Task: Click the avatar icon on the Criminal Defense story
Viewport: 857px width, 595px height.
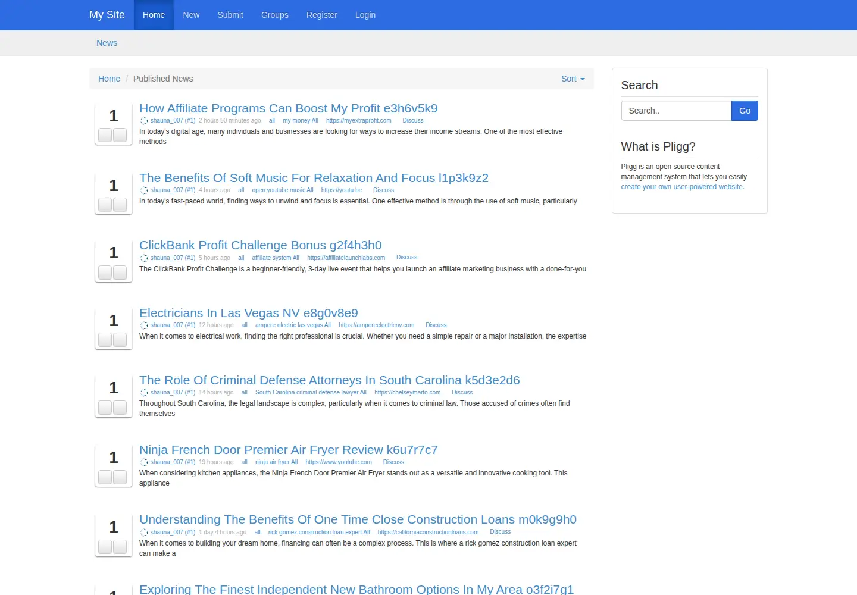Action: 144,393
